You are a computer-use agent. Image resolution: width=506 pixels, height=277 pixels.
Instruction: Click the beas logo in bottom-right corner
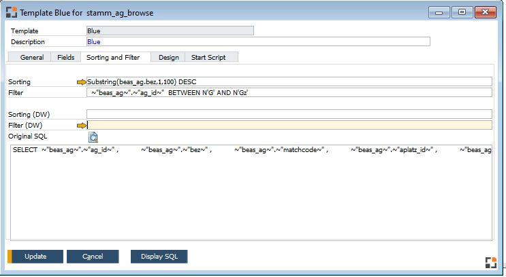pyautogui.click(x=490, y=263)
